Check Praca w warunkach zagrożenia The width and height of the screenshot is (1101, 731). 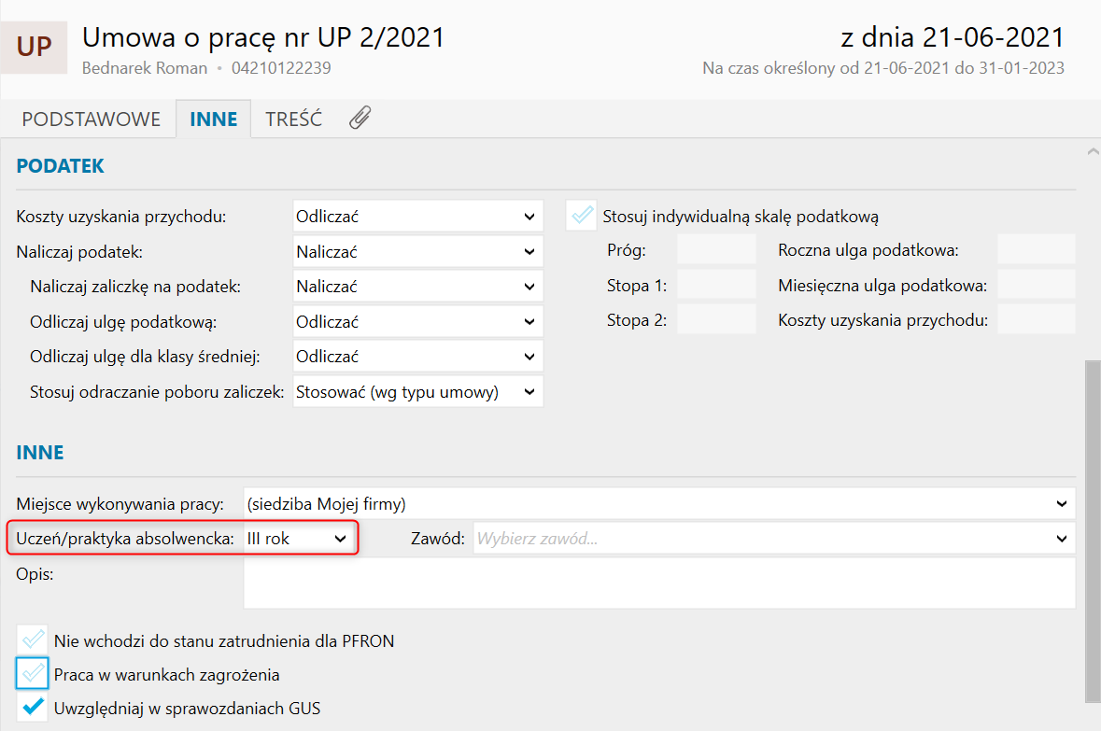tap(33, 674)
